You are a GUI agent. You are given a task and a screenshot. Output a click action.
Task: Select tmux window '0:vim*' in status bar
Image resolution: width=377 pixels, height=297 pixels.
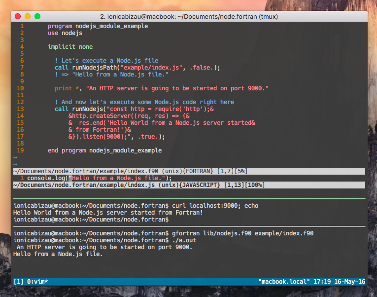(37, 282)
